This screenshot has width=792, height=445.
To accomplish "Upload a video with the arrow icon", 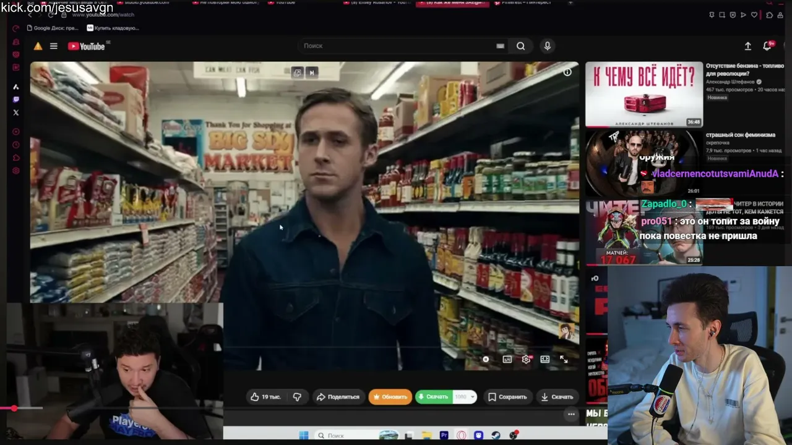I will click(x=747, y=46).
